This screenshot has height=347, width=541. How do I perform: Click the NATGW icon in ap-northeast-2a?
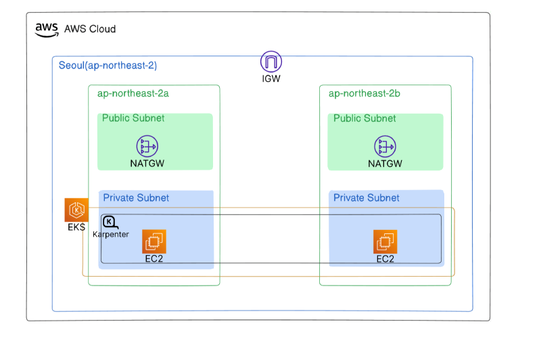click(147, 146)
